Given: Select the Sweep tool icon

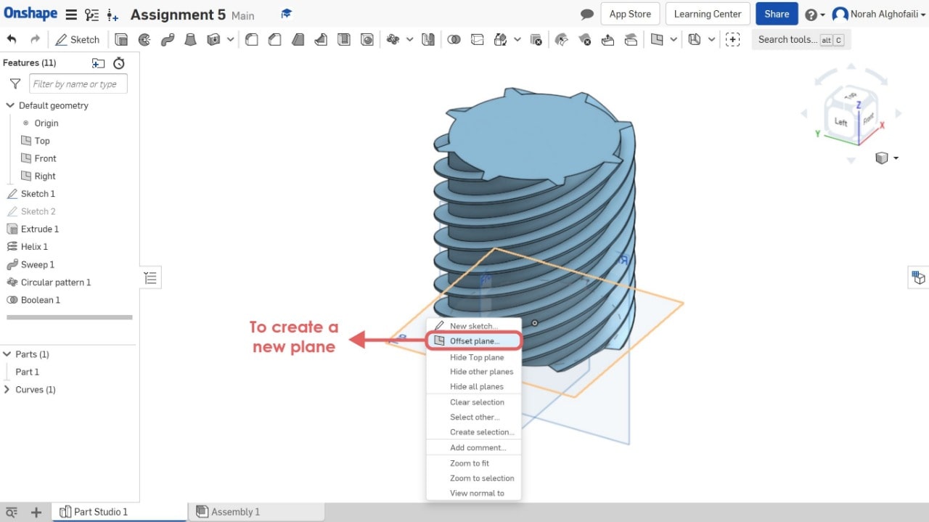Looking at the screenshot, I should point(168,40).
